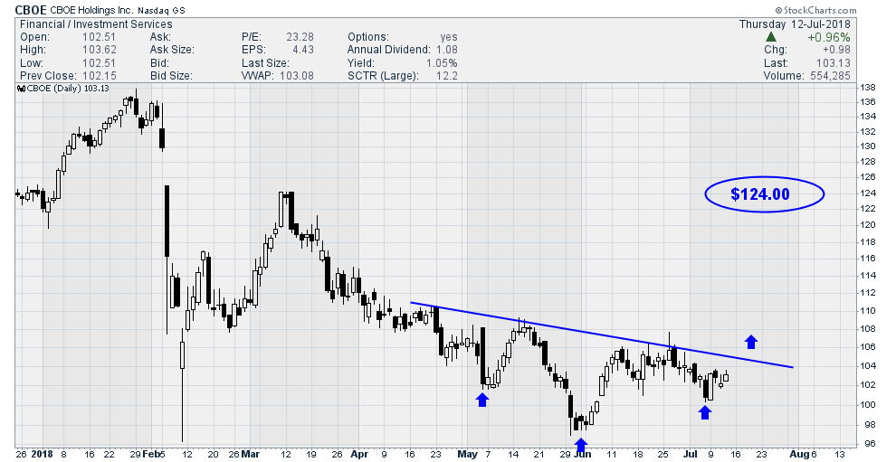
Task: Click the 2018 label on the date axis
Action: coord(41,455)
